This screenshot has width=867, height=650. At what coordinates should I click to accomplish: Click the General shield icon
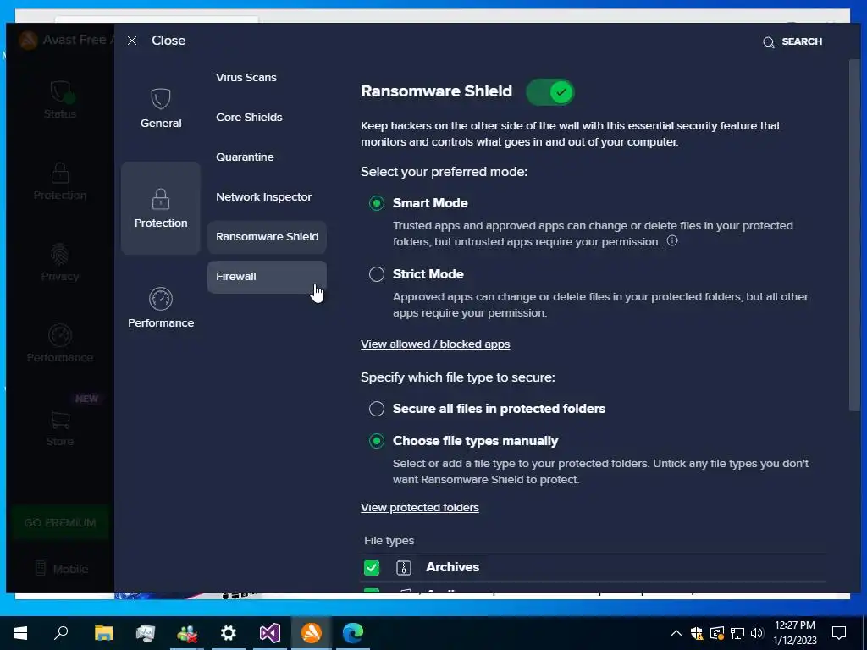(x=160, y=99)
